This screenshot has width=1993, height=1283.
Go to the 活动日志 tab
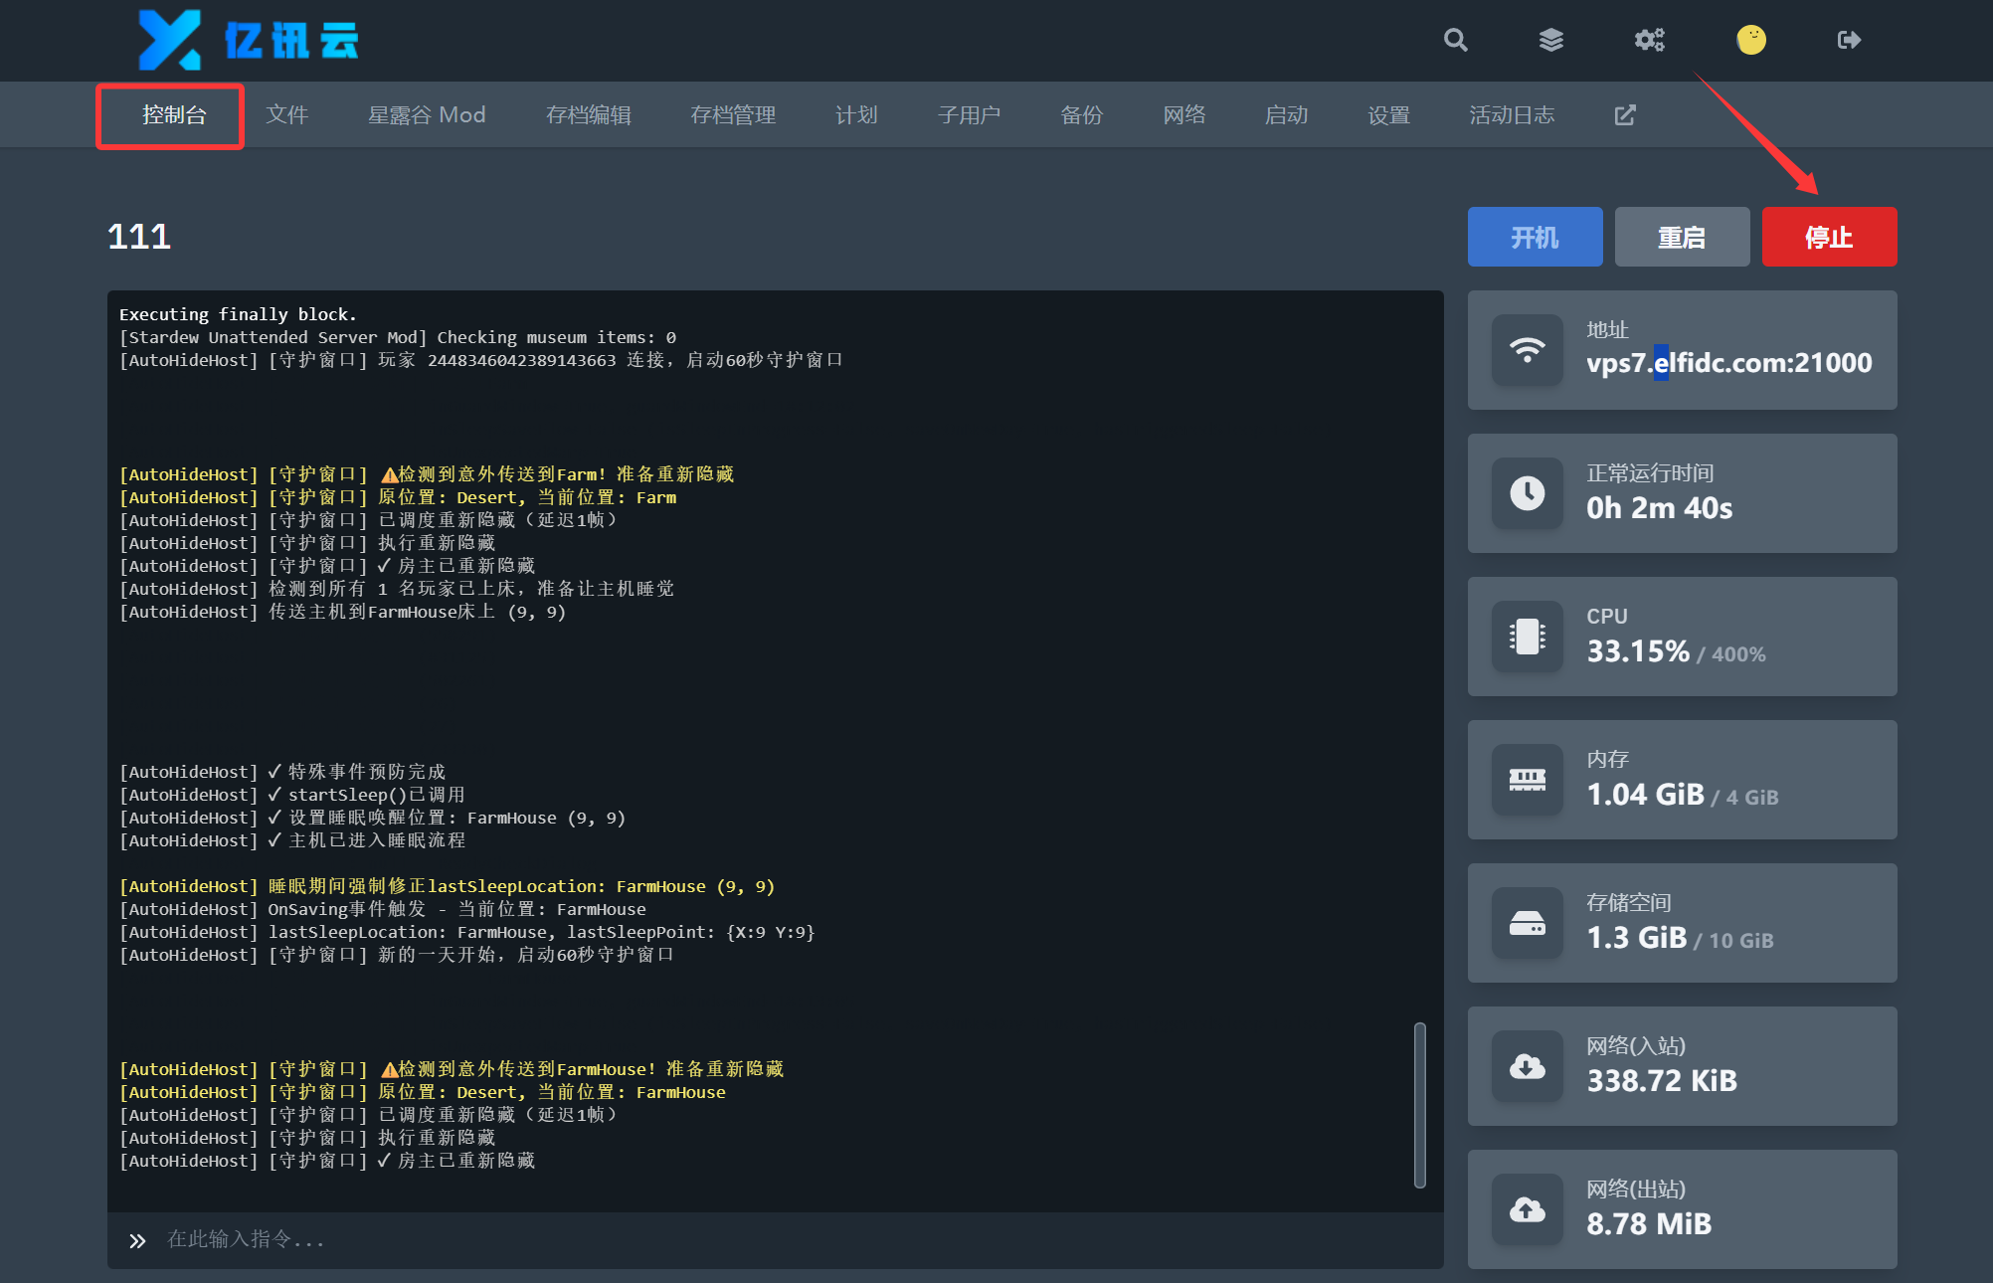click(1512, 115)
